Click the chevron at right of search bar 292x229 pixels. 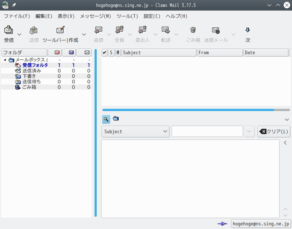287,120
